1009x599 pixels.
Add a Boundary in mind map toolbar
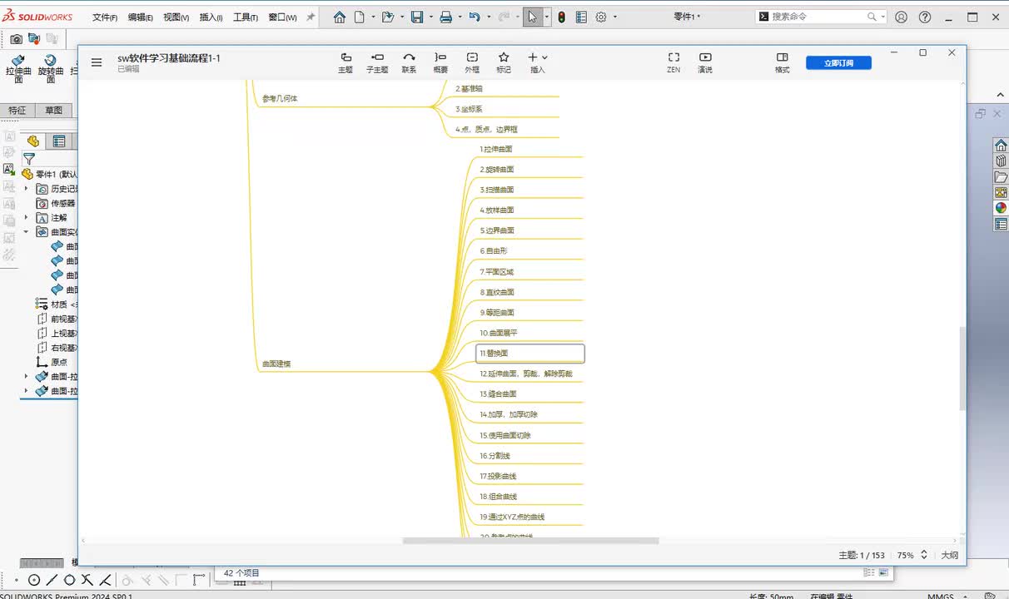pyautogui.click(x=472, y=62)
